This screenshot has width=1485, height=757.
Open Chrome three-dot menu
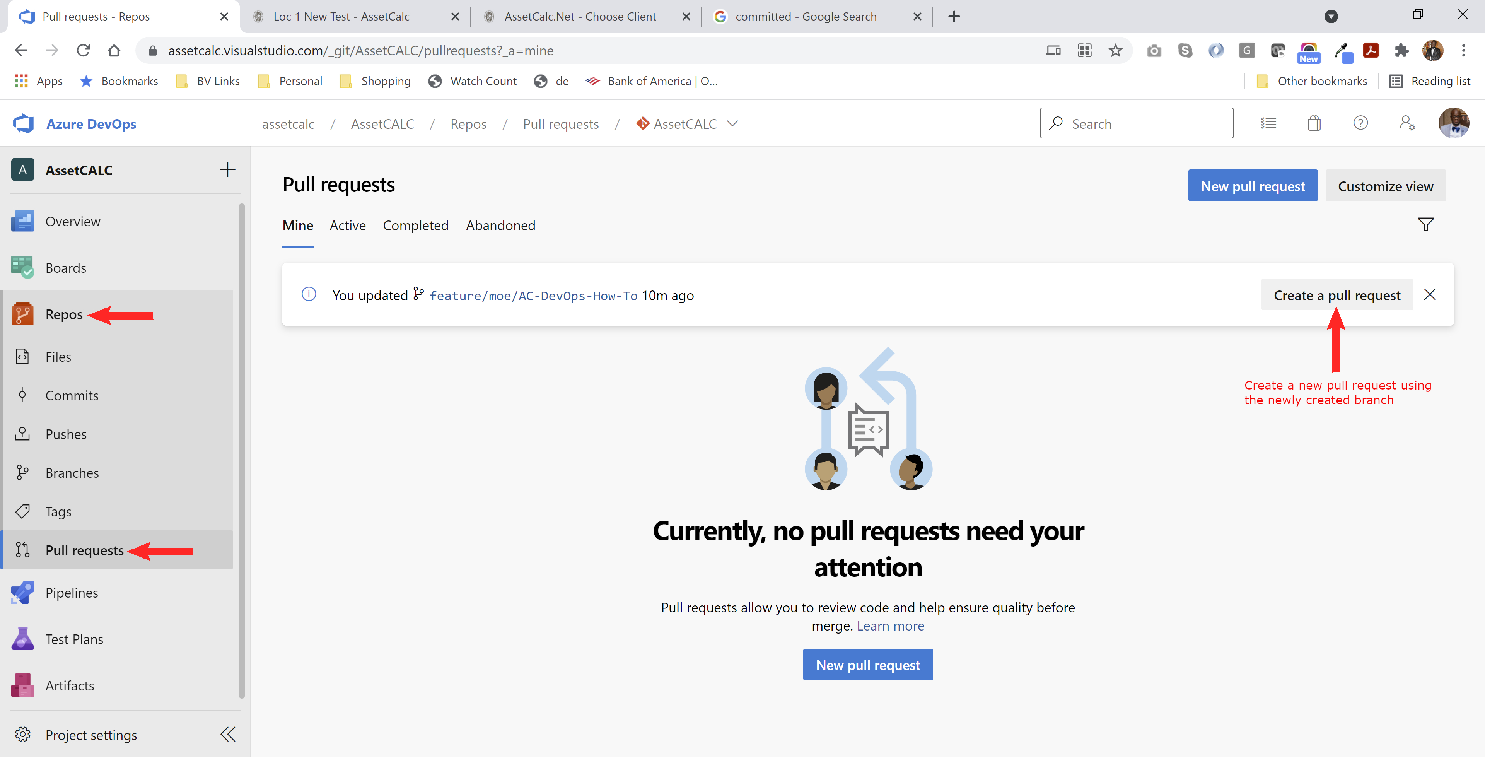tap(1463, 51)
